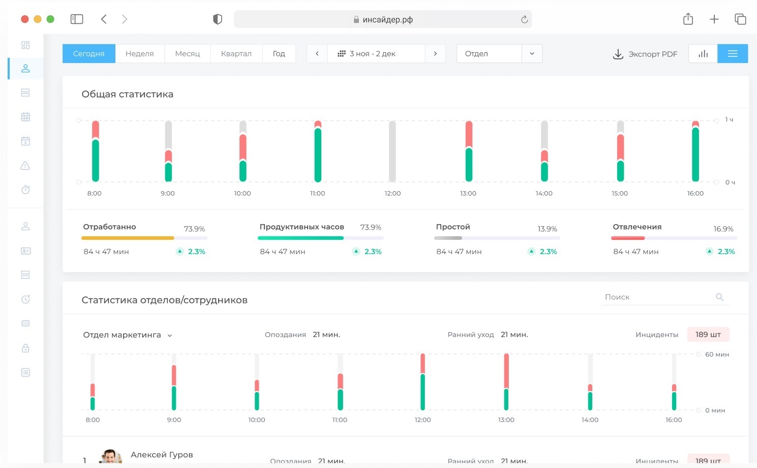Click the ID card icon in sidebar
The height and width of the screenshot is (468, 757).
tap(25, 251)
